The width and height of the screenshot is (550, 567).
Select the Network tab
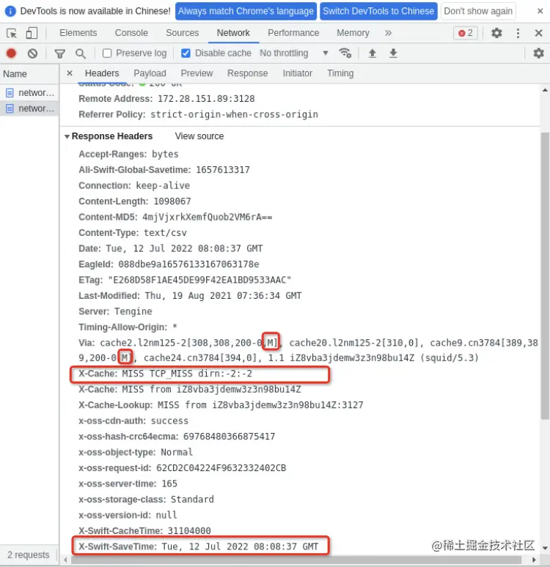coord(233,33)
